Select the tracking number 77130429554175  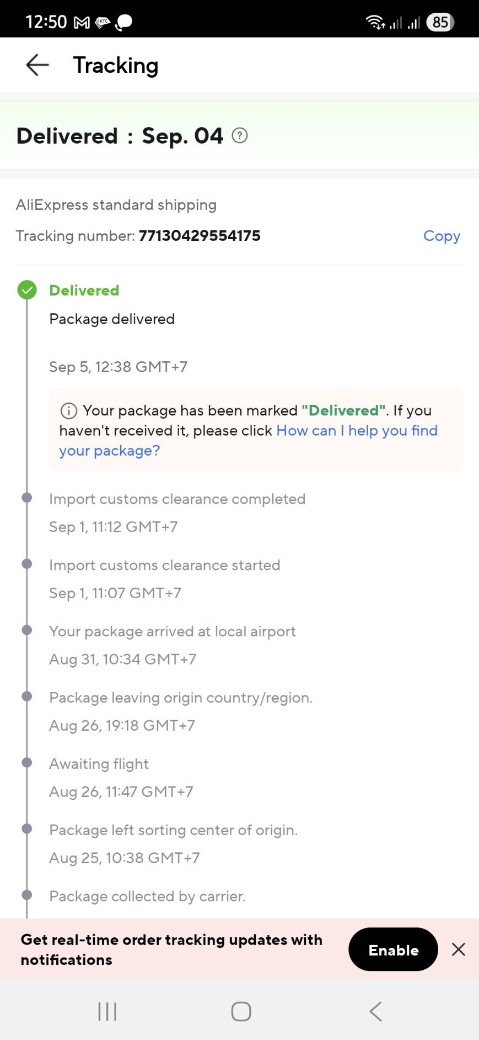click(200, 236)
